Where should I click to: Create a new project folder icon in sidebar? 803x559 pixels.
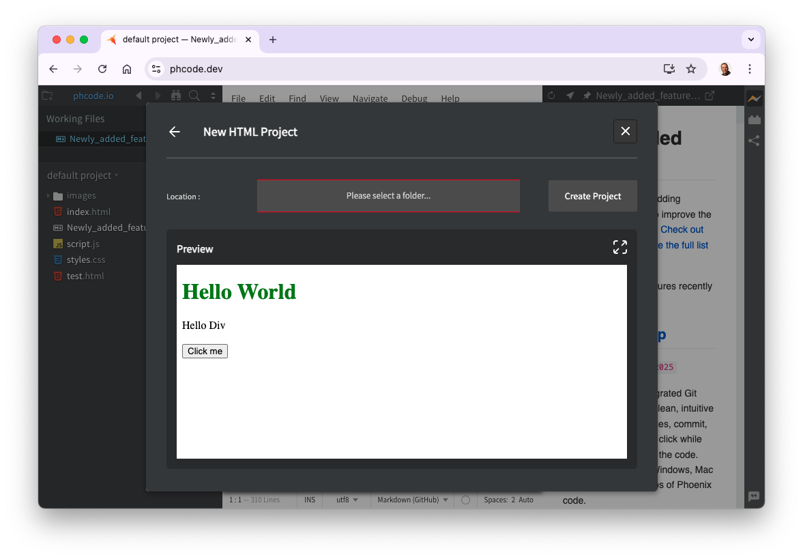coord(47,96)
